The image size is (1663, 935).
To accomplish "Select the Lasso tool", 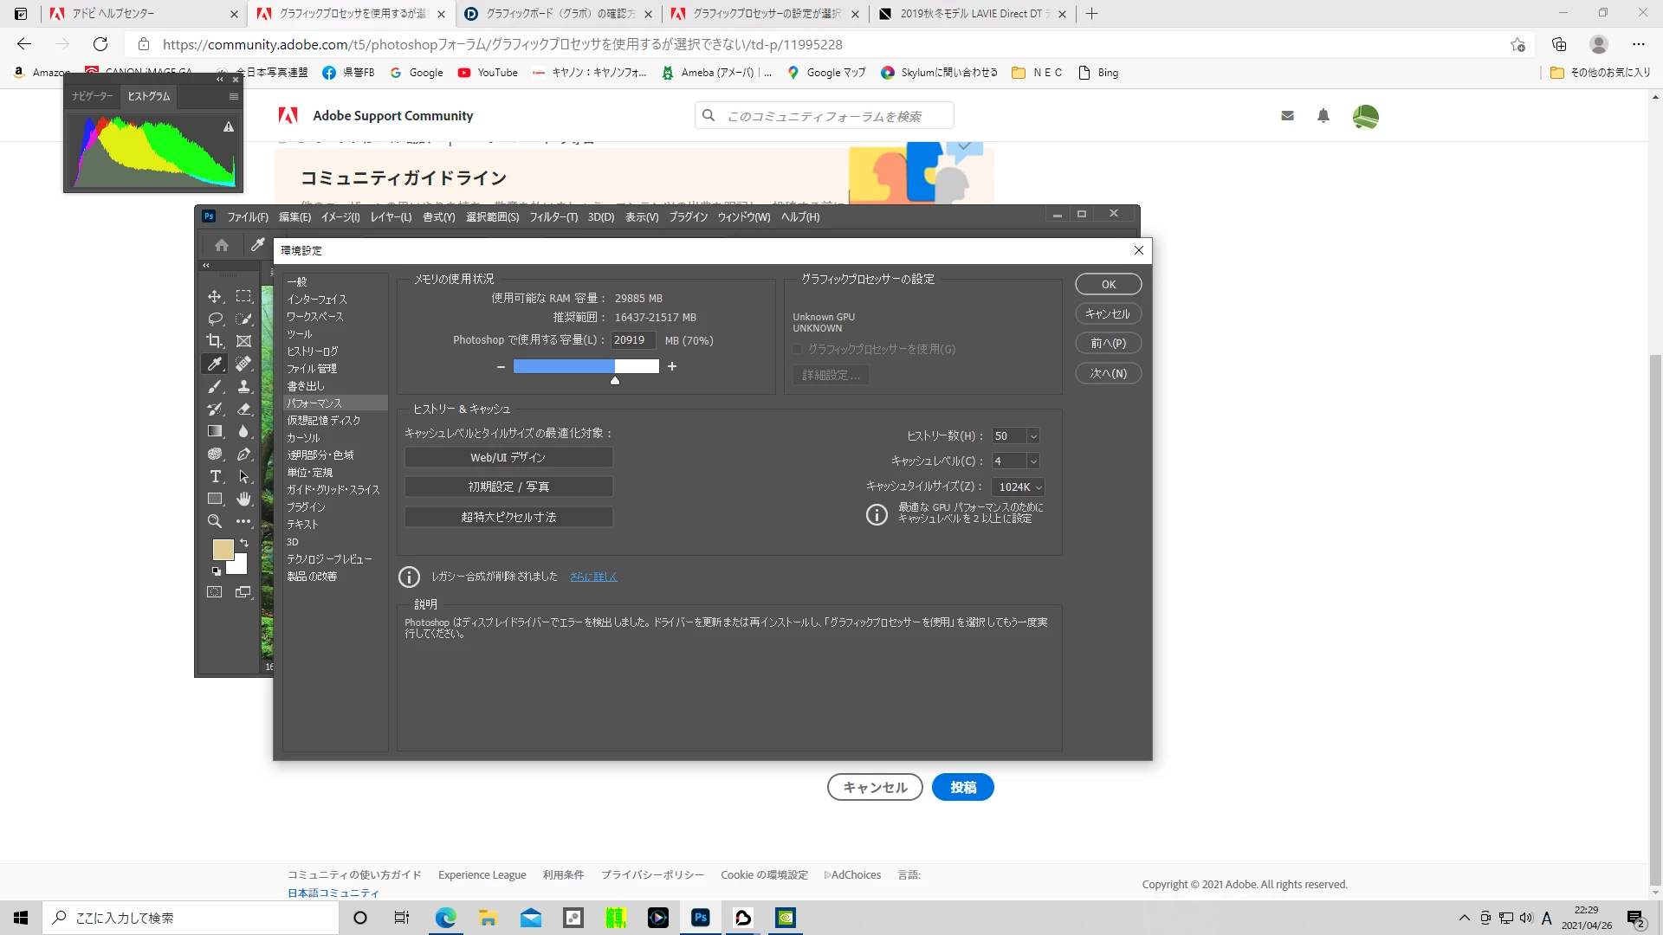I will click(x=215, y=319).
